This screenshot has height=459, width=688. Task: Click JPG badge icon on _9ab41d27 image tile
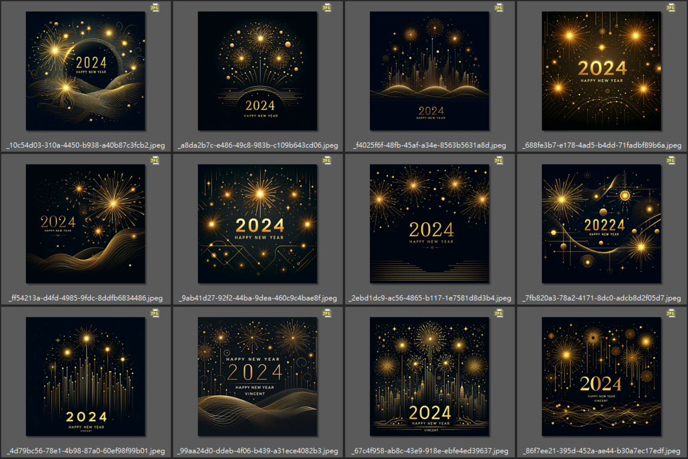coord(327,161)
